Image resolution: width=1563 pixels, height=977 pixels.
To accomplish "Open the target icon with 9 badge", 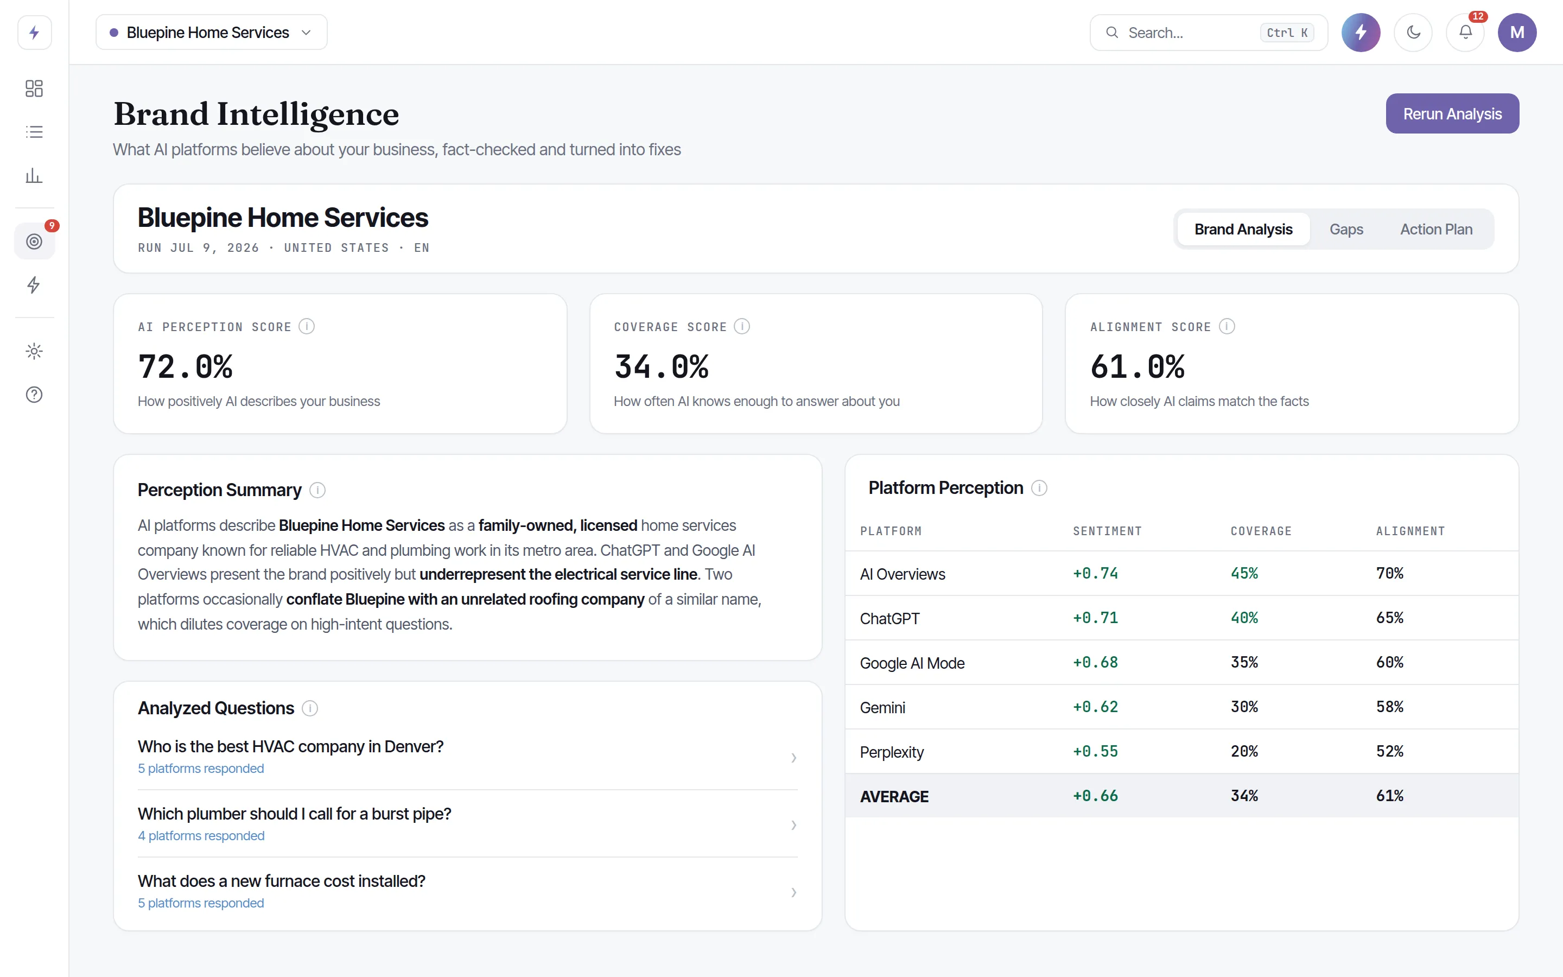I will pyautogui.click(x=34, y=241).
